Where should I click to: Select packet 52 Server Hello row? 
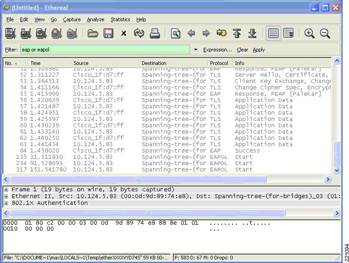[x=167, y=75]
